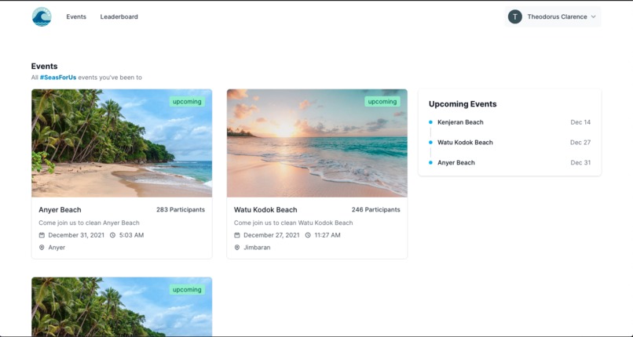Click the 5:03 AM time text
Image resolution: width=633 pixels, height=337 pixels.
point(132,235)
